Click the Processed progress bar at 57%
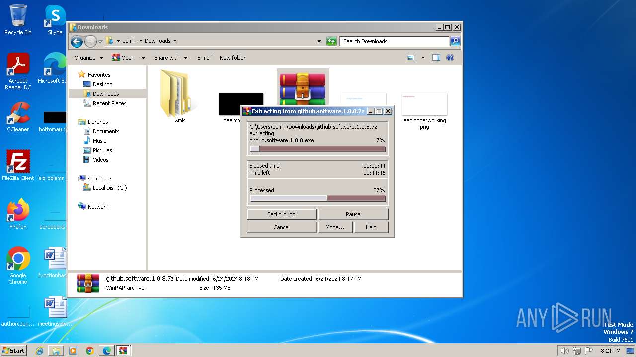This screenshot has width=636, height=357. [x=318, y=198]
